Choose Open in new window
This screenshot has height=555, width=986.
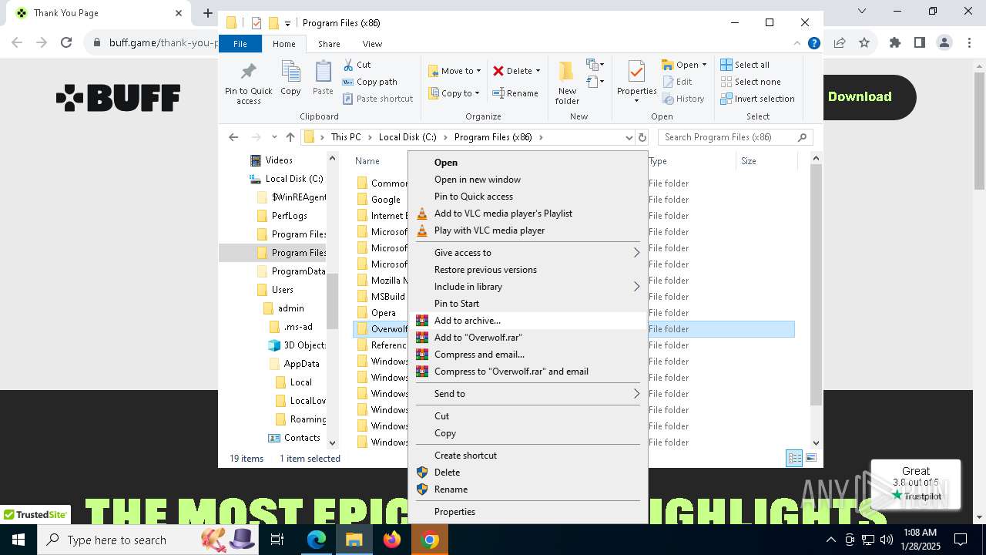[528, 180]
